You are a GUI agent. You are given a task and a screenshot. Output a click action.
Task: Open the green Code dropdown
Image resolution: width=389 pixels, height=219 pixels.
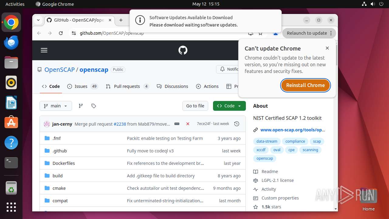(229, 106)
